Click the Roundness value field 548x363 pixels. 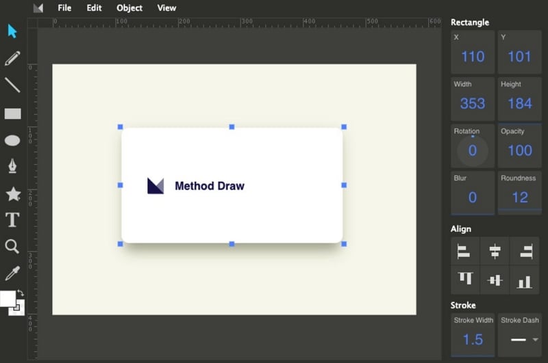(519, 198)
